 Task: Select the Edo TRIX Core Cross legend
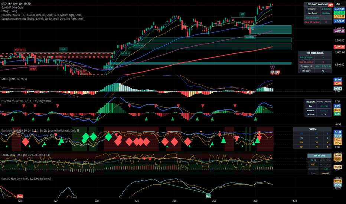point(27,101)
